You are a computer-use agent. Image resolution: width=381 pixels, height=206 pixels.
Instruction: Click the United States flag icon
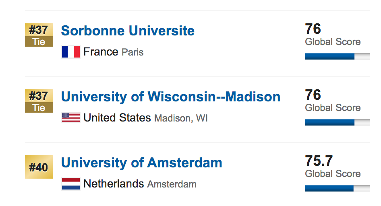click(x=71, y=117)
